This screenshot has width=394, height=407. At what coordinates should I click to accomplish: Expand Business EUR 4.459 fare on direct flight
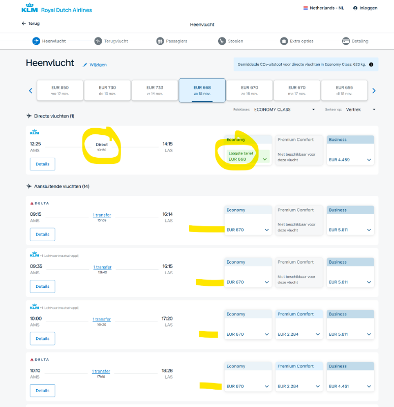pos(368,160)
